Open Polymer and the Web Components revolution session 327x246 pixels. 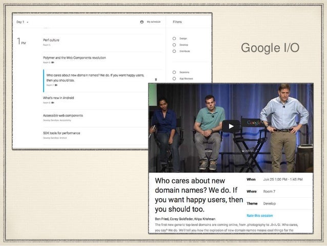click(74, 58)
